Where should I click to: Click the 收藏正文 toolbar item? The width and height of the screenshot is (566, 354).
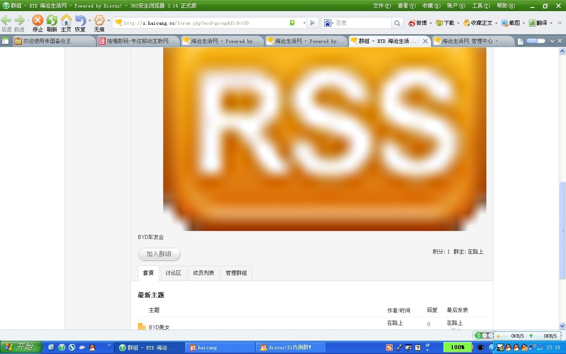(x=478, y=23)
